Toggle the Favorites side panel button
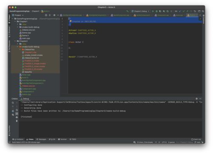213x154 pixels. coord(9,131)
